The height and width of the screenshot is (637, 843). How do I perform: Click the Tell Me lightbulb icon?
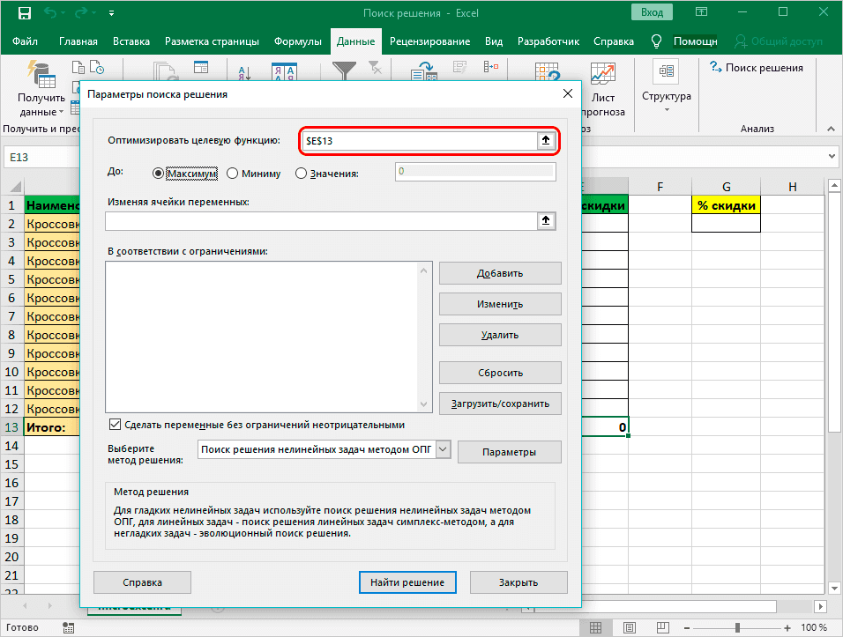pyautogui.click(x=656, y=41)
